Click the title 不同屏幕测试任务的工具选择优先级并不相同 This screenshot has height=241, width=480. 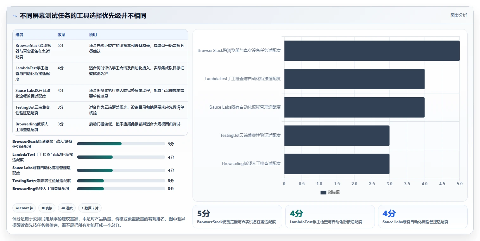click(x=83, y=16)
